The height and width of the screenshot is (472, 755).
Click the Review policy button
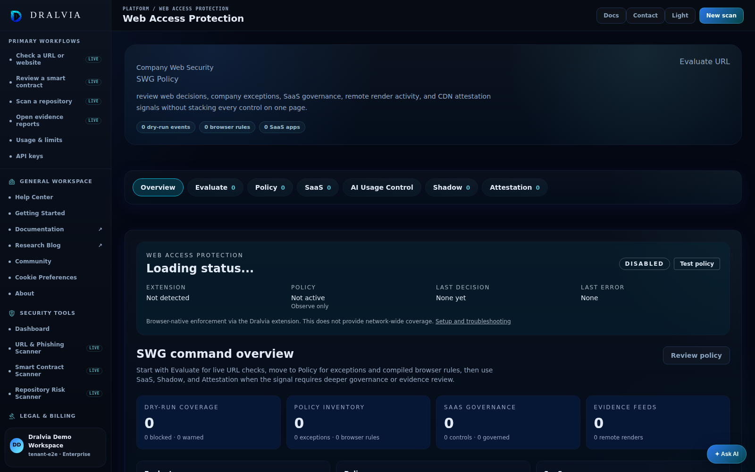(x=696, y=355)
